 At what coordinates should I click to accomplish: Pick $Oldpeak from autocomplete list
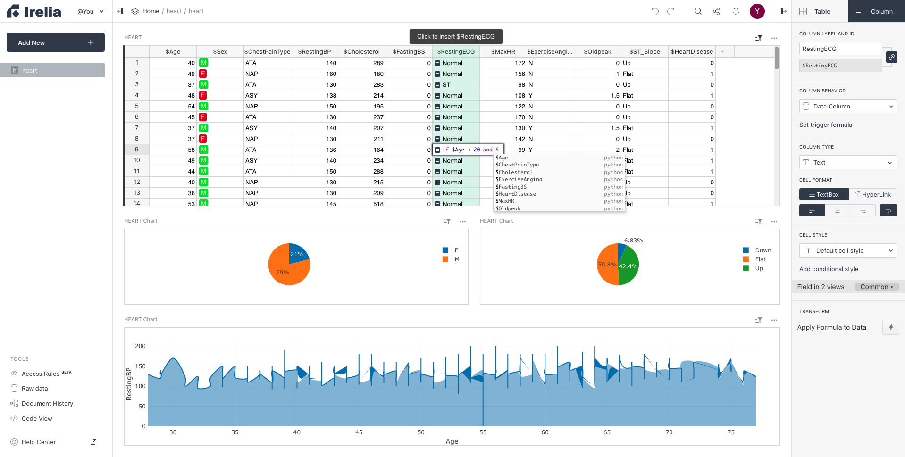(559, 208)
